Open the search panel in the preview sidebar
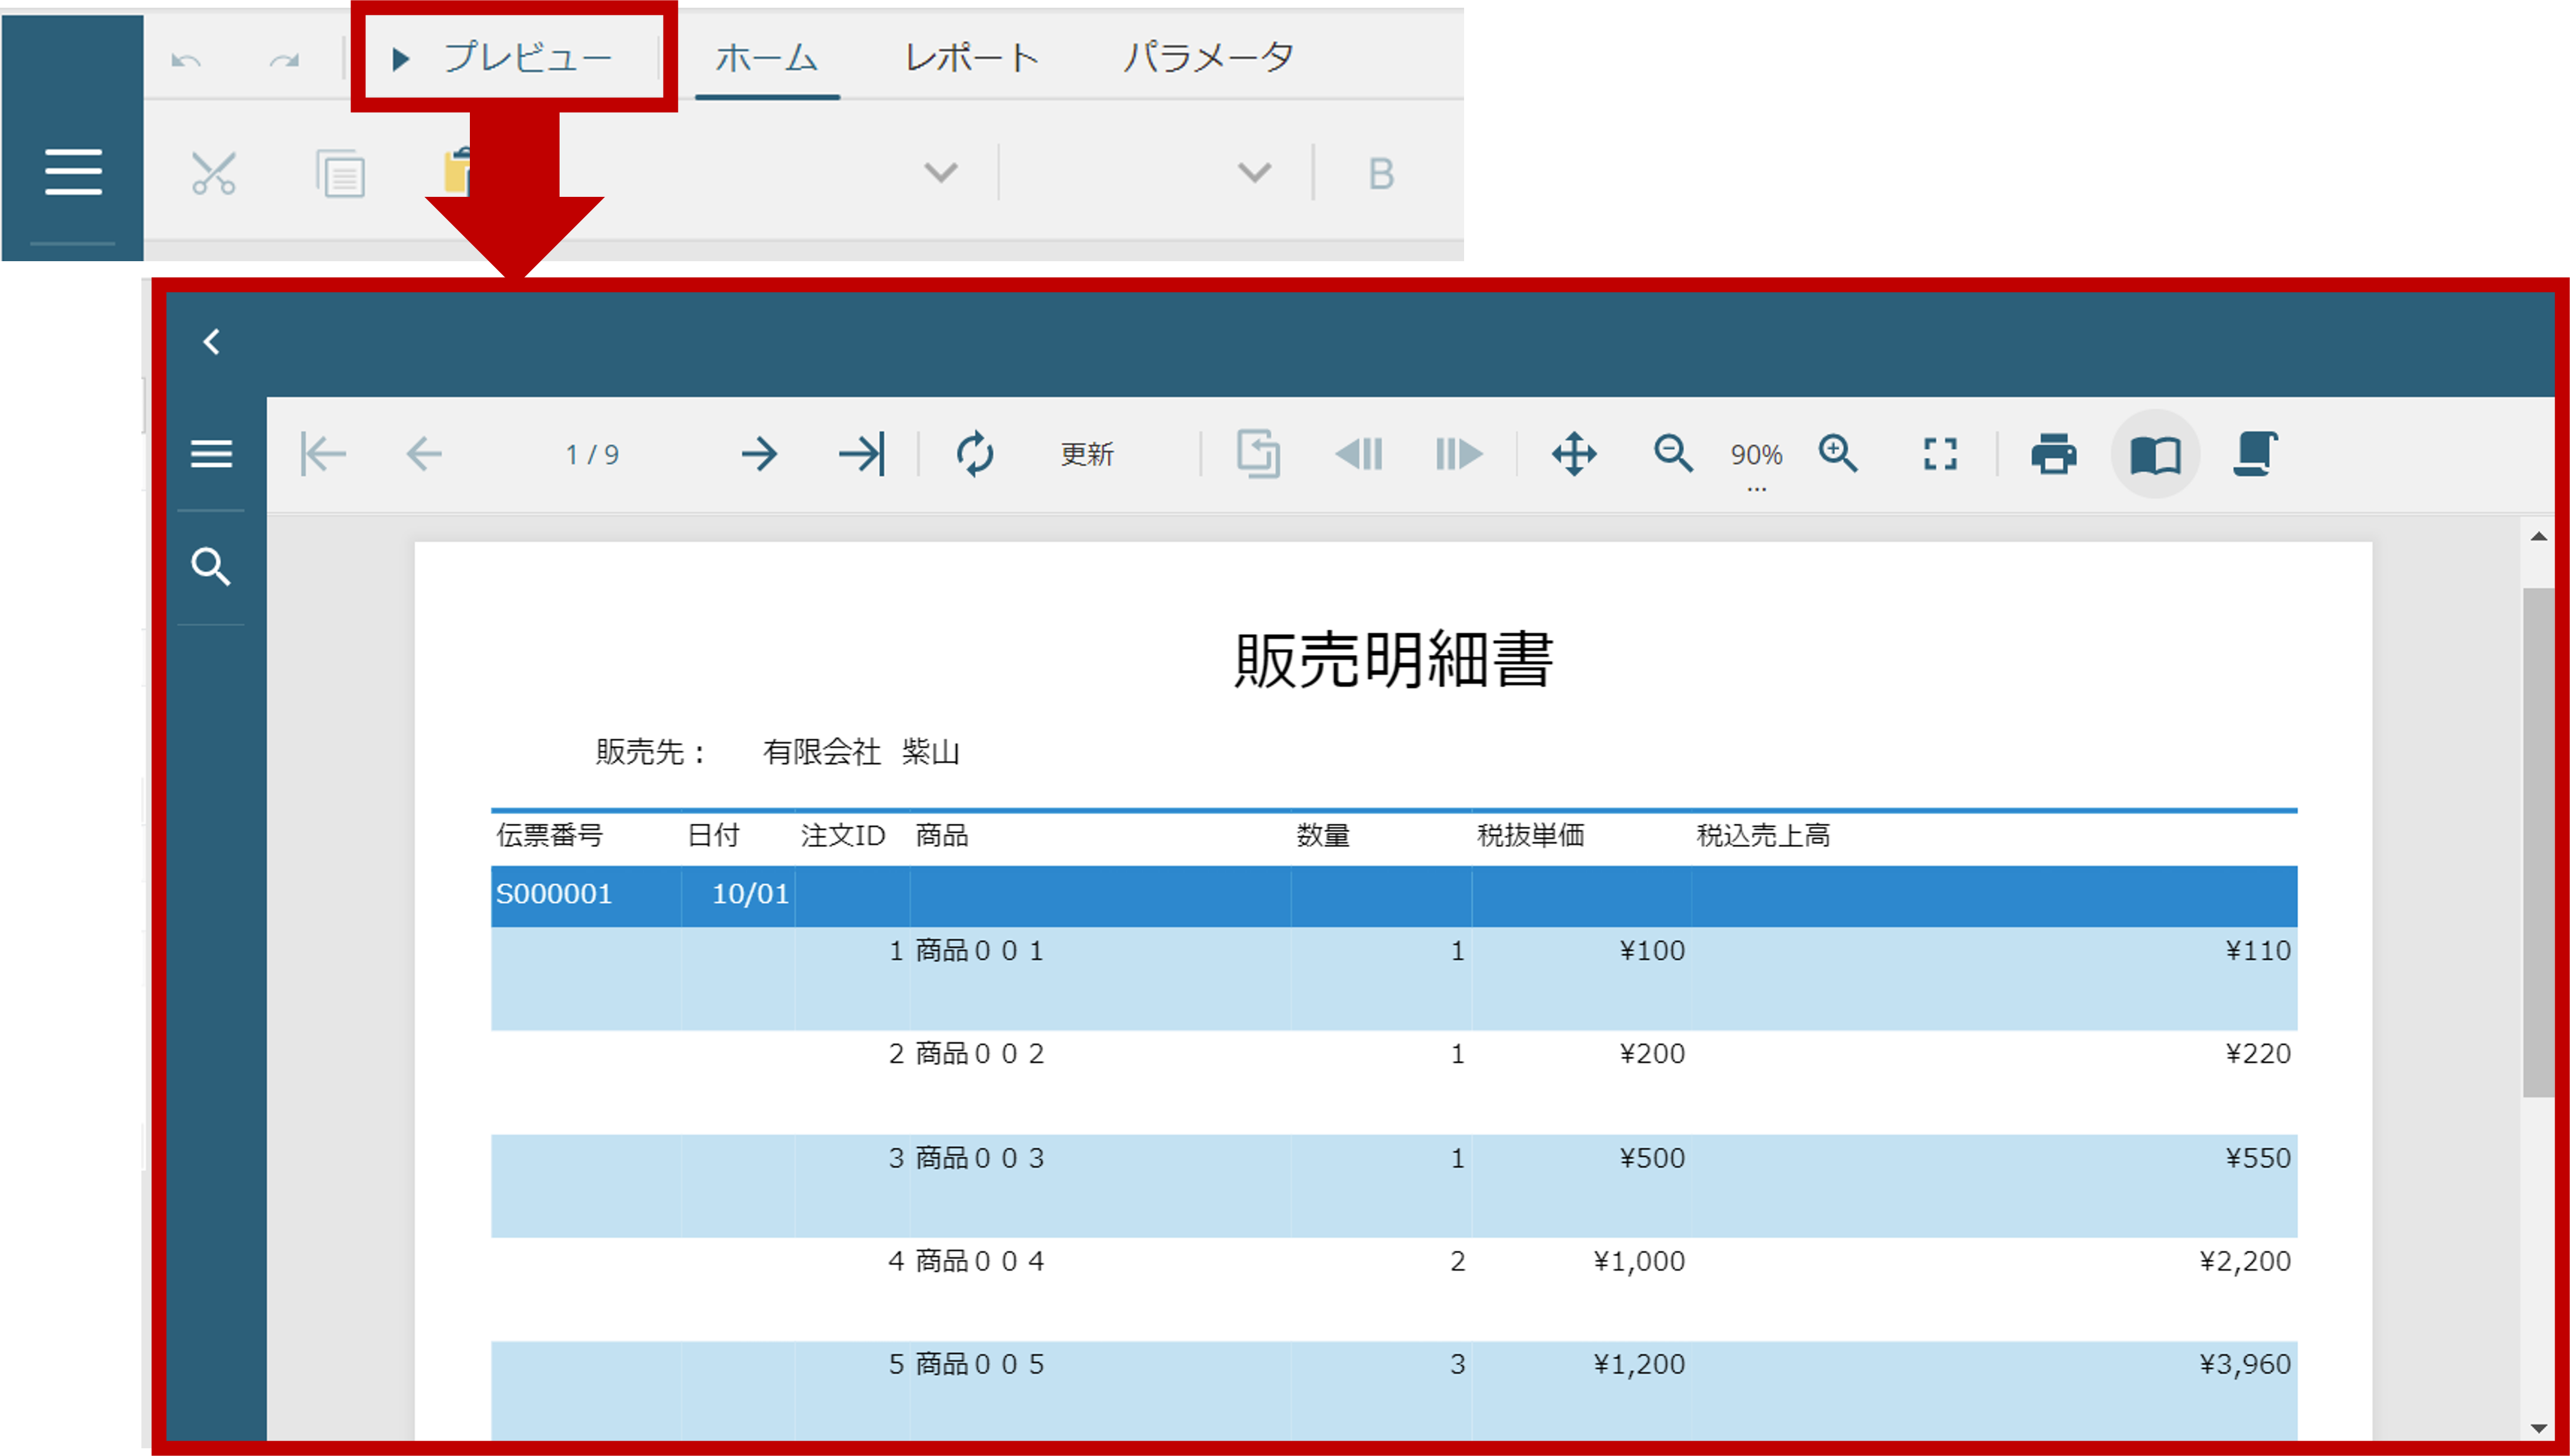Screen dimensions: 2570x1456 click(211, 567)
